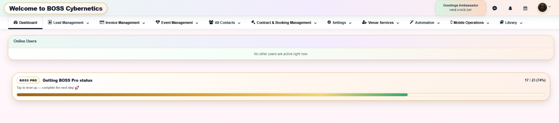Open the Automation menu label

(x=424, y=23)
